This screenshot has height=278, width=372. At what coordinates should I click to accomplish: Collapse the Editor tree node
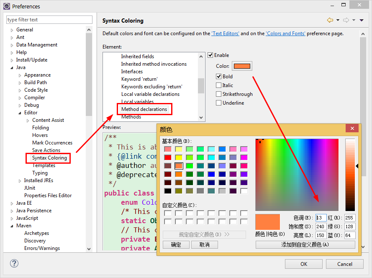[x=20, y=113]
